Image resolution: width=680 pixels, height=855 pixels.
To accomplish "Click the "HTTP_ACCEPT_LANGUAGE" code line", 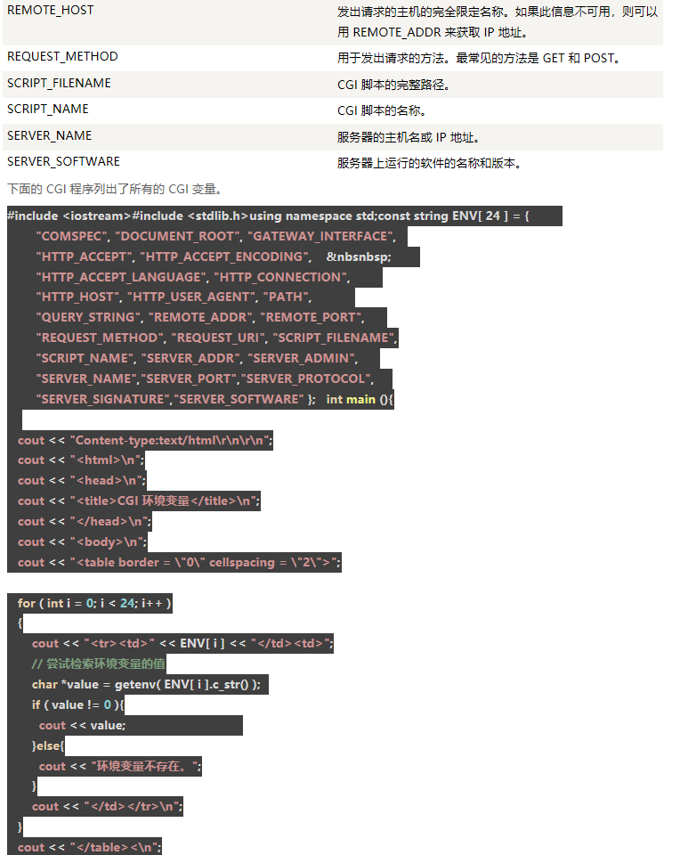I will pos(193,277).
